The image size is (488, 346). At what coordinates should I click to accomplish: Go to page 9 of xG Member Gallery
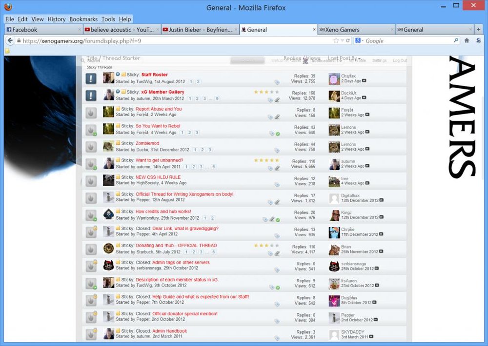(217, 98)
